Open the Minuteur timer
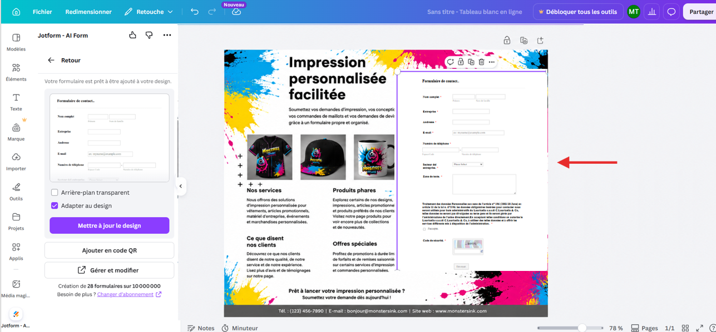This screenshot has height=332, width=716. pos(240,328)
